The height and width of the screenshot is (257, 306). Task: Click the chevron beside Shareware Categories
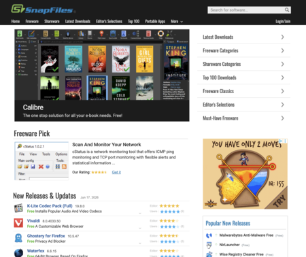coord(282,64)
